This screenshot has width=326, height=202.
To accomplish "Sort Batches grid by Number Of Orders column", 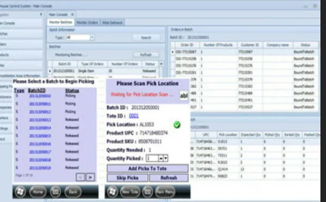I will (x=124, y=64).
